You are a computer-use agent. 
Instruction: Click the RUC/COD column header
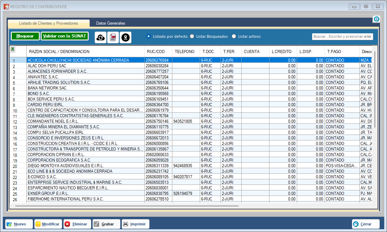pyautogui.click(x=158, y=52)
